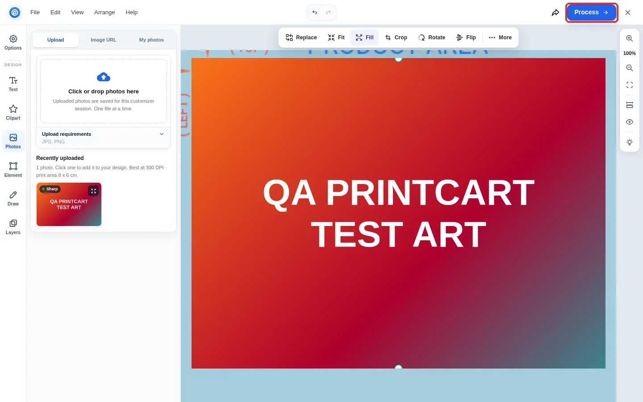Open the Clipart panel
The image size is (643, 402).
[x=13, y=113]
